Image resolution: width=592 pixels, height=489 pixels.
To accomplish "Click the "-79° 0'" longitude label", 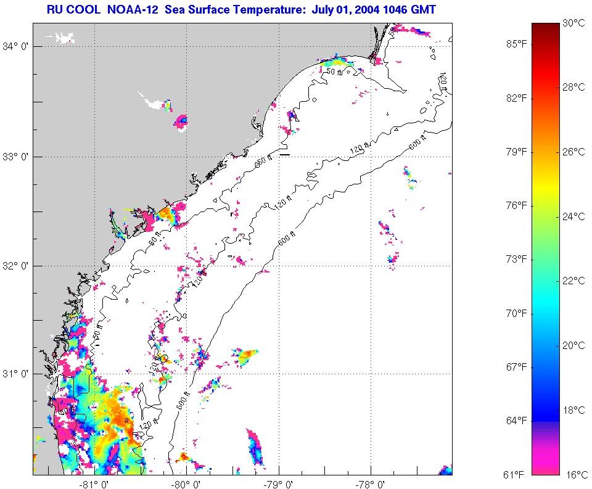I will (279, 484).
